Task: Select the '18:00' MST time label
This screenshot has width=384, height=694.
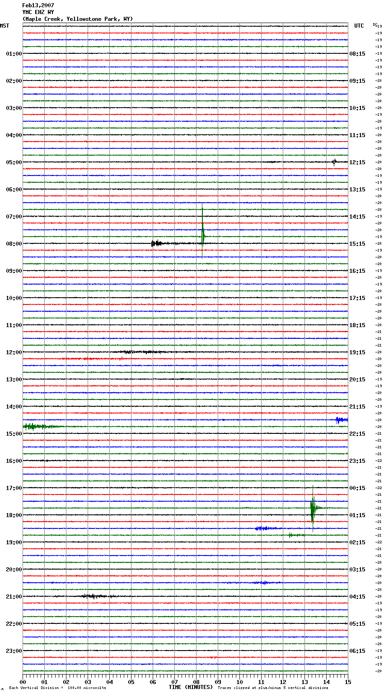Action: tap(14, 515)
